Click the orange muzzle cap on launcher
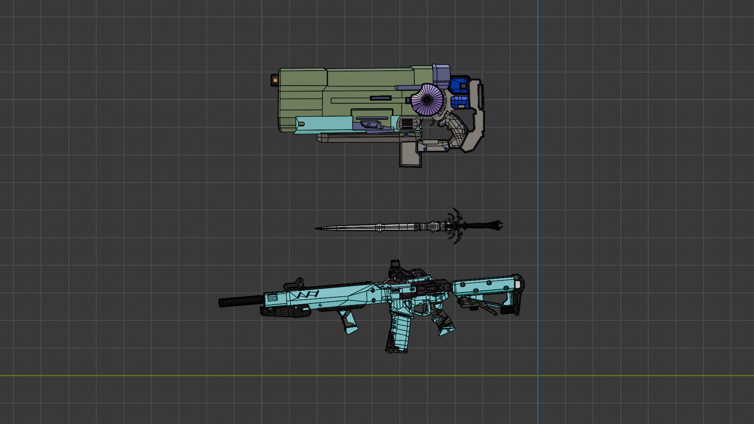 pos(275,80)
